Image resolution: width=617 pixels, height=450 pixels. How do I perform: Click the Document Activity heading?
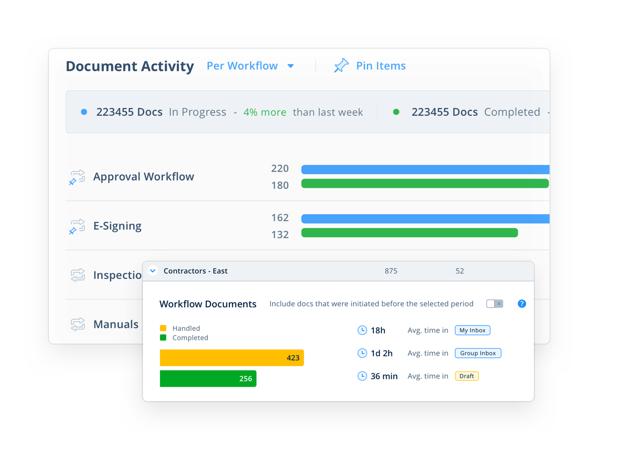130,66
